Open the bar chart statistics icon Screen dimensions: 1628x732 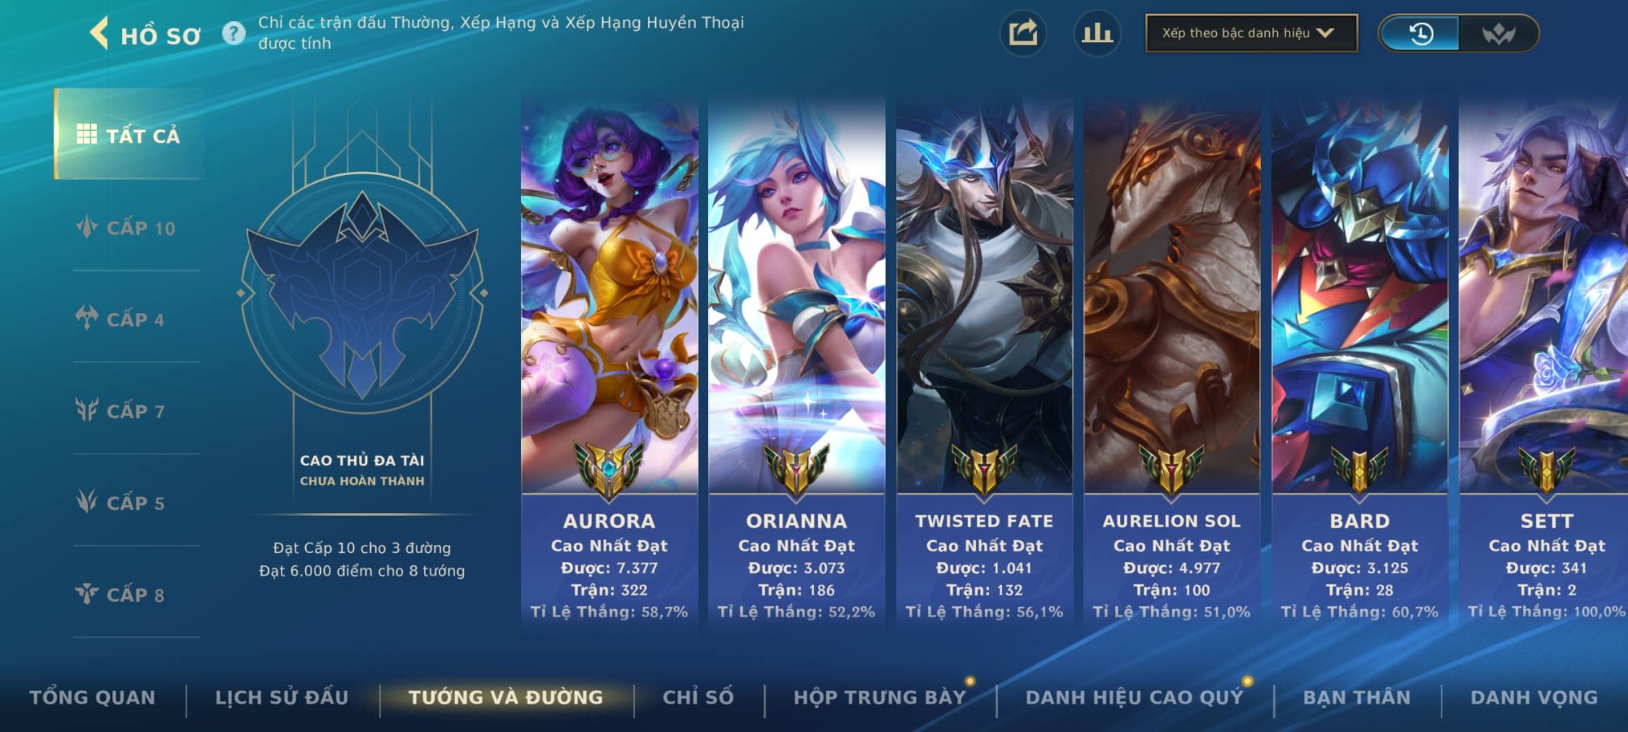pyautogui.click(x=1097, y=33)
